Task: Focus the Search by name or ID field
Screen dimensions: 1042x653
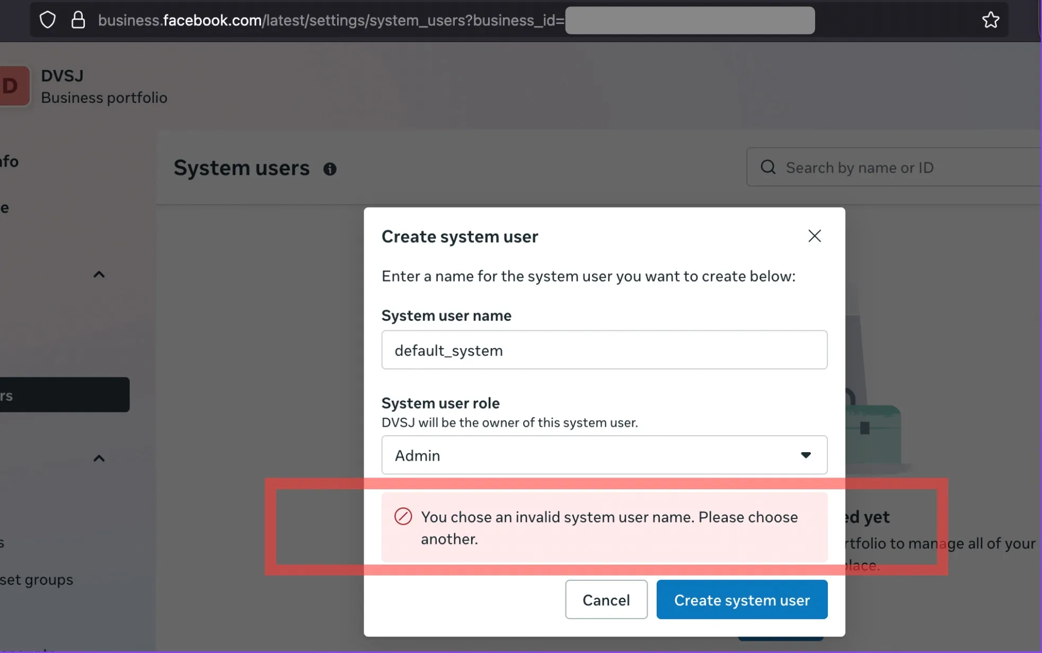Action: (894, 167)
